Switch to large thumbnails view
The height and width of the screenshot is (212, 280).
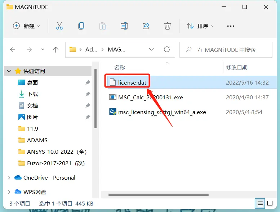(270, 203)
